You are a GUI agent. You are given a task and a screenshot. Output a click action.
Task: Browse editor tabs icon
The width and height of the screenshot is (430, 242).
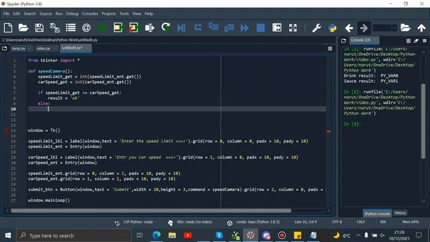click(x=5, y=48)
